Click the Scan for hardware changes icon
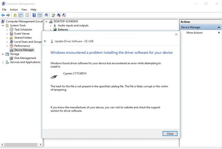 tap(46, 15)
